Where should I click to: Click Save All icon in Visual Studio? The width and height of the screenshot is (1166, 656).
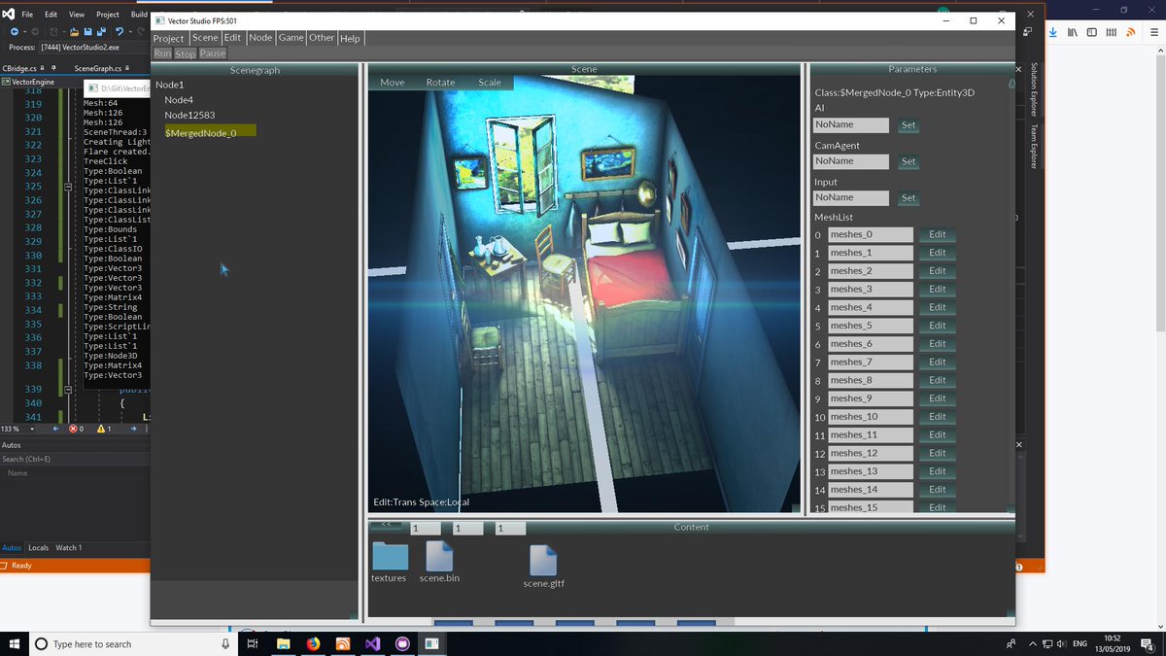point(100,31)
